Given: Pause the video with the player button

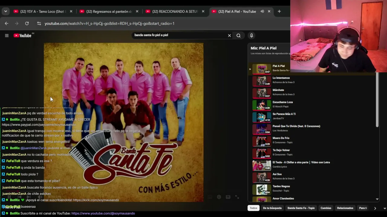Looking at the screenshot, I should pyautogui.click(x=9, y=197).
